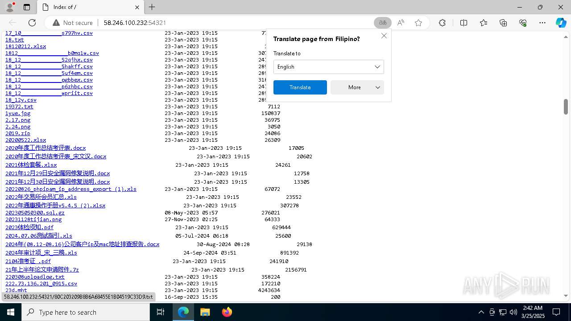Open the 222.73.136.201_0915.csv link
571x321 pixels.
tap(41, 284)
